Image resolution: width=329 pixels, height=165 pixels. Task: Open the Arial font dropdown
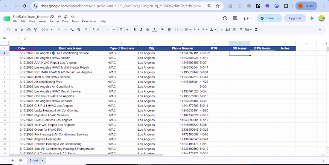click(100, 30)
